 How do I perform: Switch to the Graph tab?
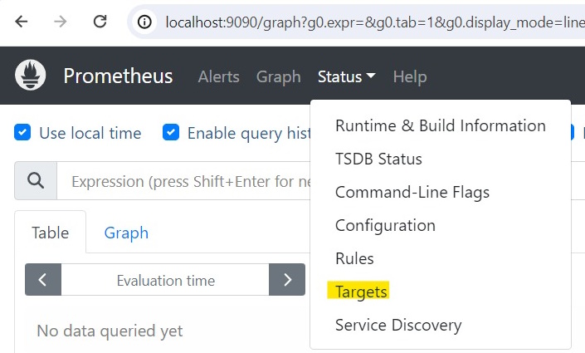pos(126,233)
